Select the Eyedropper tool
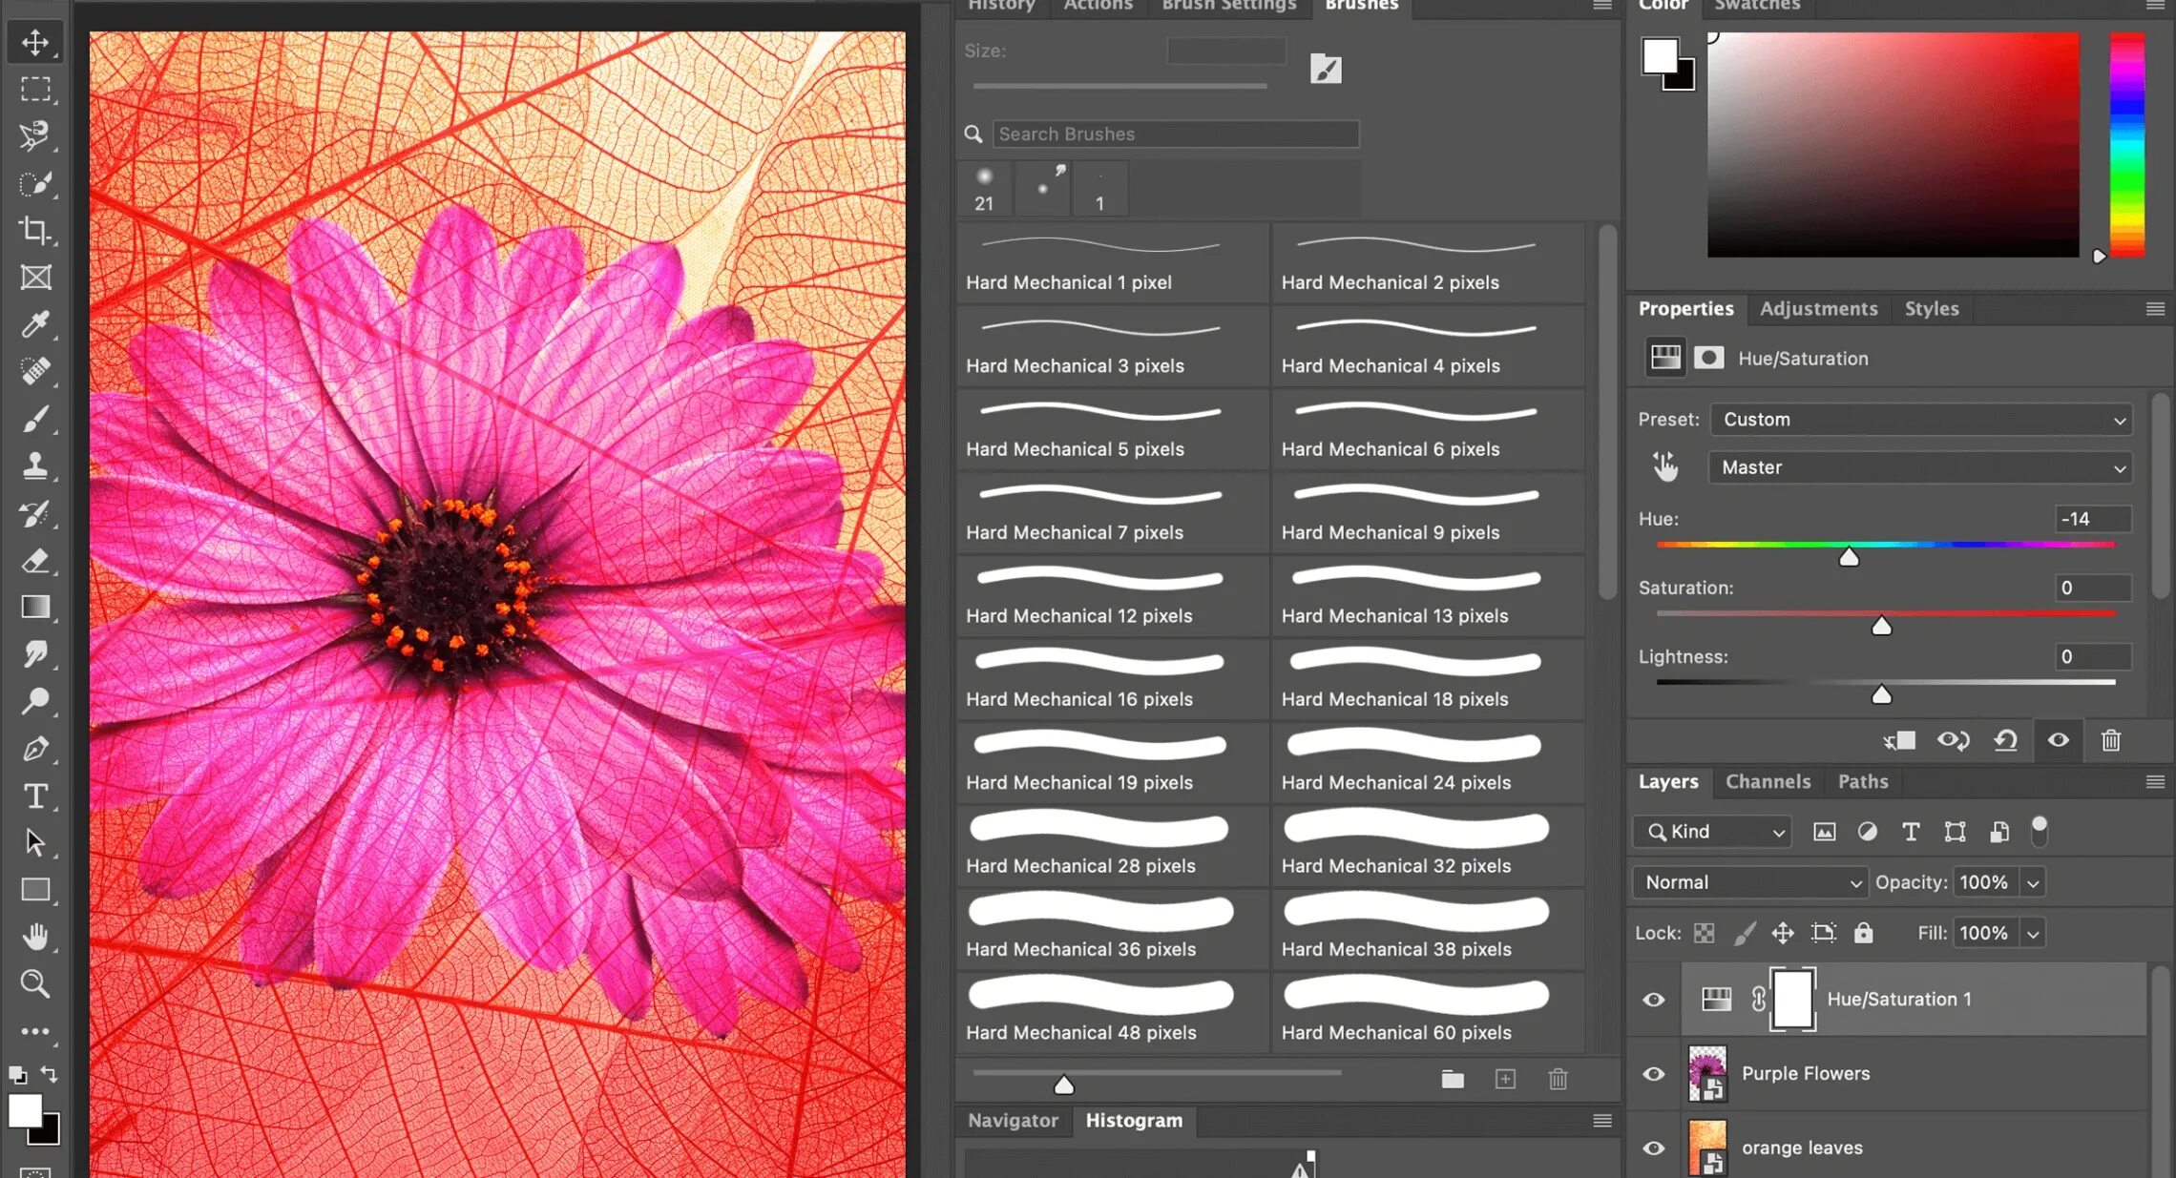2176x1178 pixels. 35,324
